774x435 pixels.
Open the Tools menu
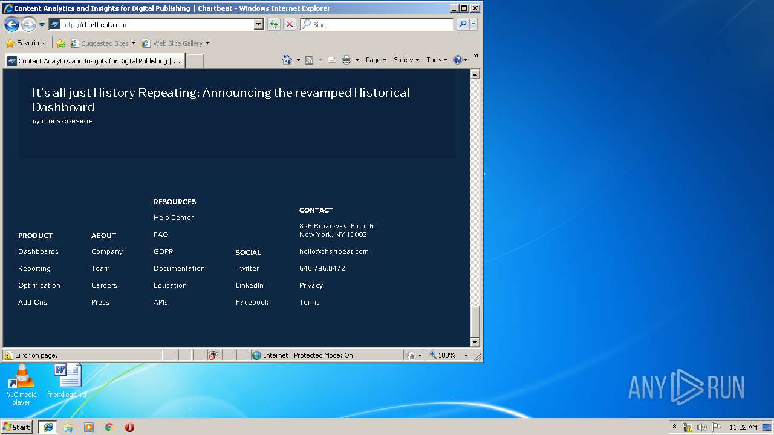point(437,60)
